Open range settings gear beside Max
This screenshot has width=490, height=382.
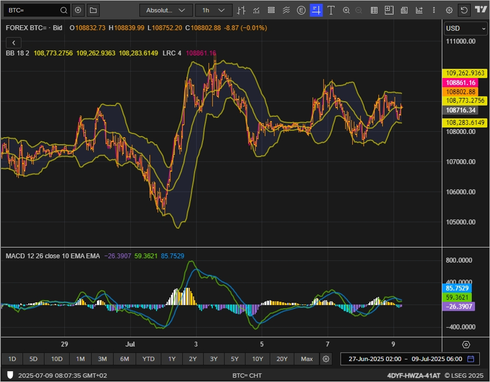(x=326, y=359)
